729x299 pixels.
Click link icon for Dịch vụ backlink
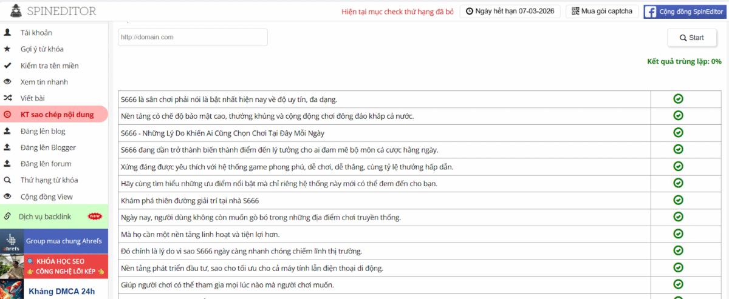tap(7, 217)
